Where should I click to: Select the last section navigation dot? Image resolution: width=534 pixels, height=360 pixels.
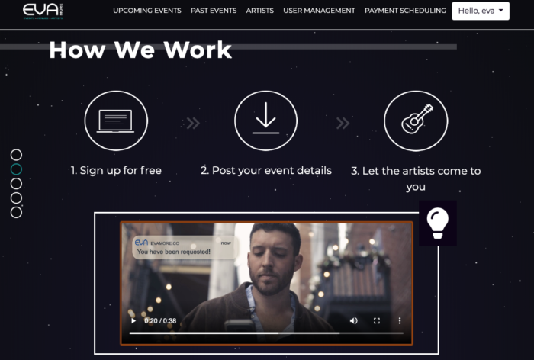pos(16,212)
